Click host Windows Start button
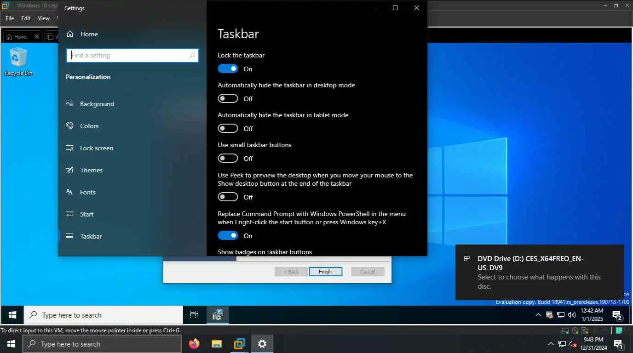633x353 pixels. [11, 344]
